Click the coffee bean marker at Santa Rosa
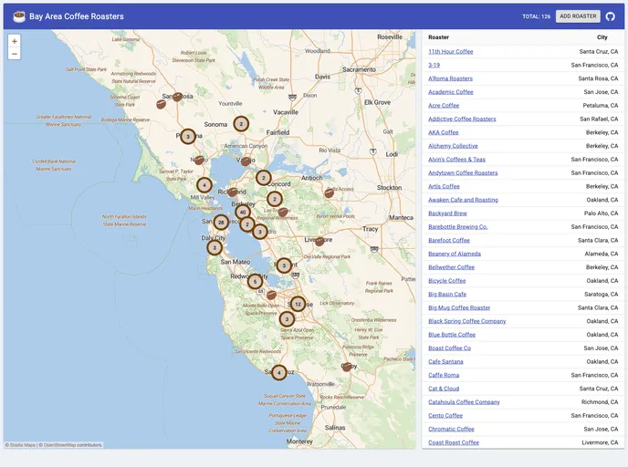The height and width of the screenshot is (467, 628). pos(177,97)
